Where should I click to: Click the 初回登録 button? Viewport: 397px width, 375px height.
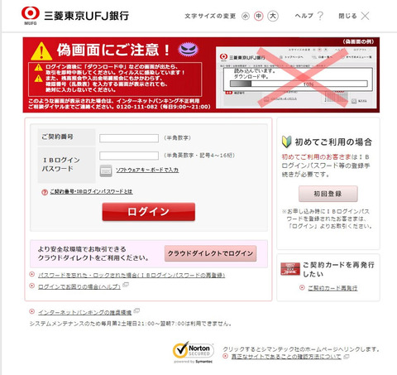[x=328, y=194]
